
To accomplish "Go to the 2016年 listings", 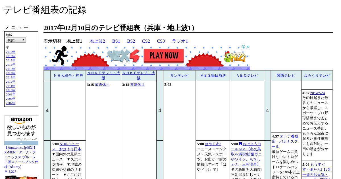I will point(11,65).
